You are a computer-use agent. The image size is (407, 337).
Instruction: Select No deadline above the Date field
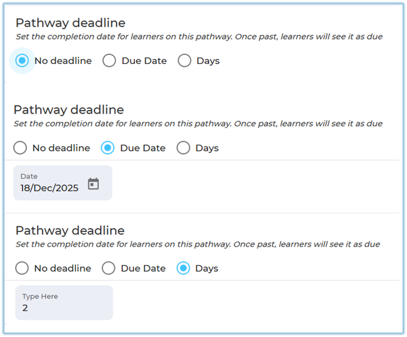tap(20, 148)
